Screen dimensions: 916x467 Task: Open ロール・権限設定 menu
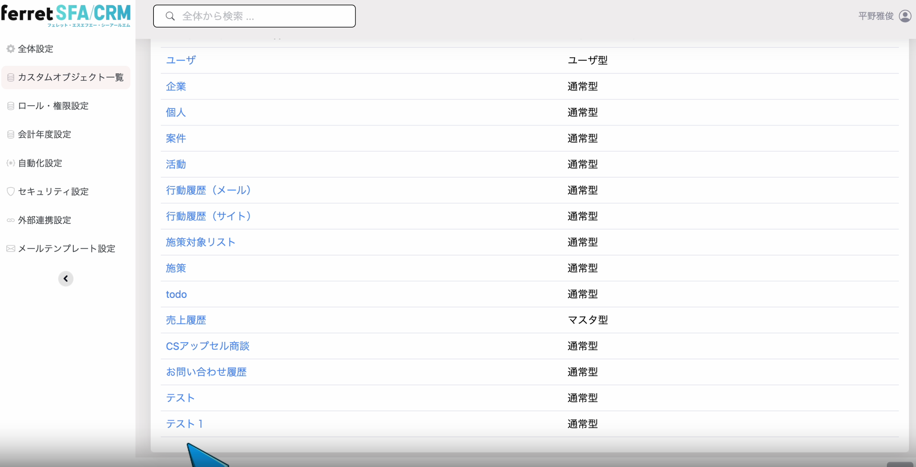point(53,106)
